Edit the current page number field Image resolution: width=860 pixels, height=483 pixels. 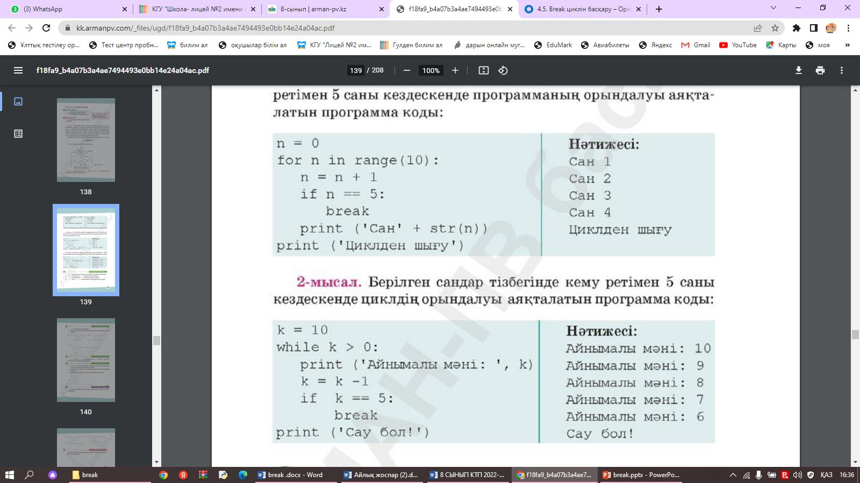point(356,70)
